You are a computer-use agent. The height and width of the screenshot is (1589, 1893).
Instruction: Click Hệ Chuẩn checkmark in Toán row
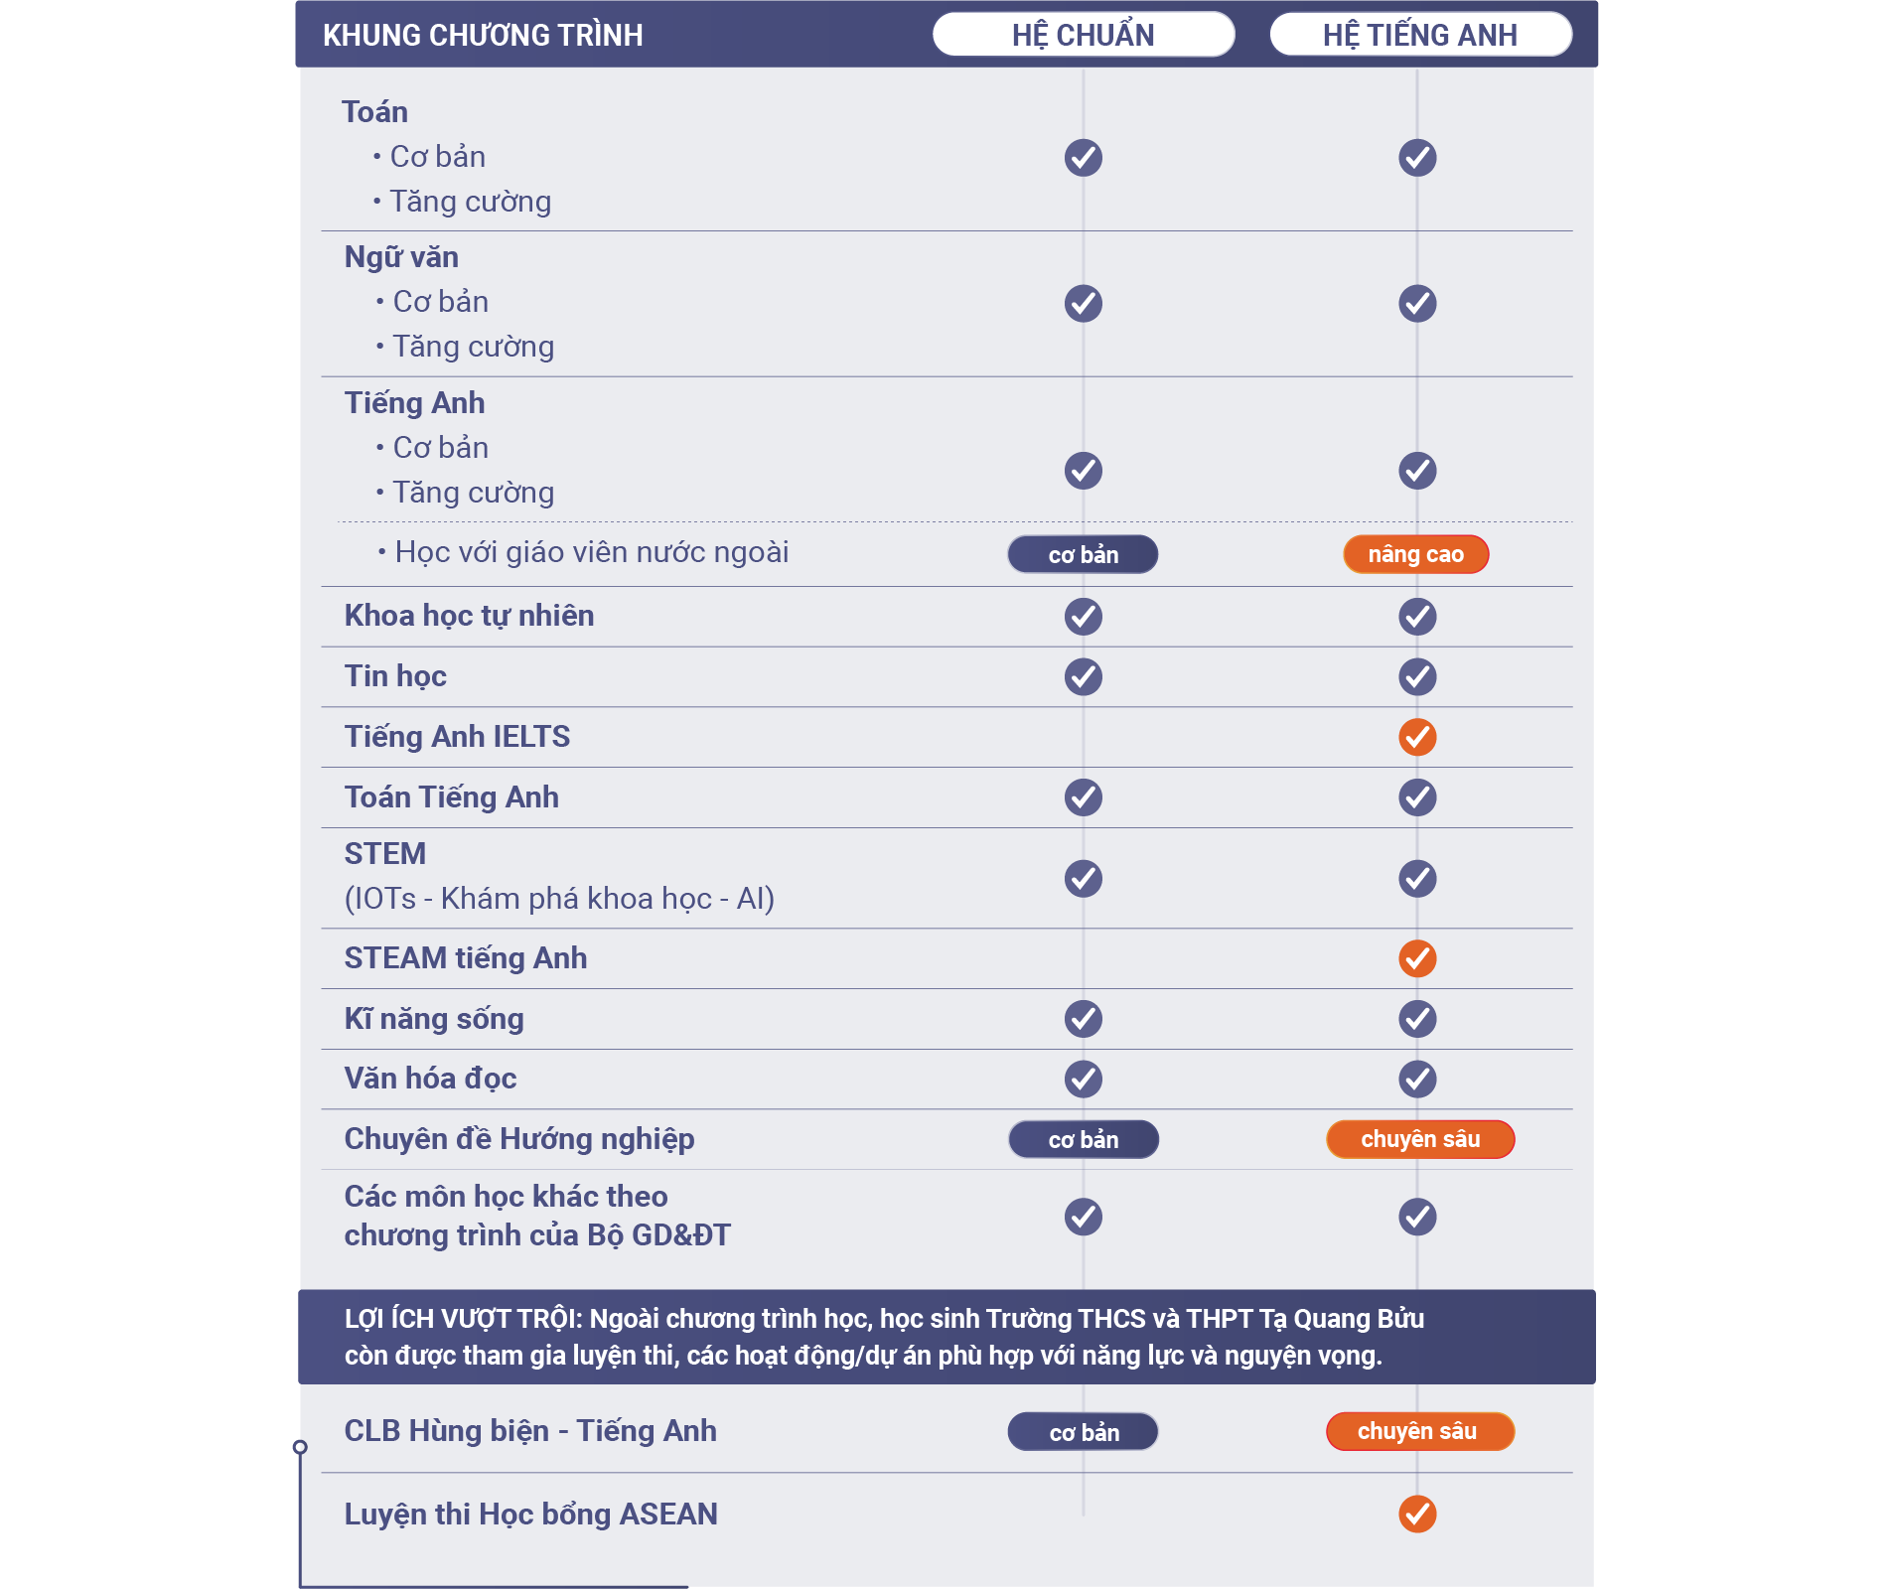(x=1083, y=157)
